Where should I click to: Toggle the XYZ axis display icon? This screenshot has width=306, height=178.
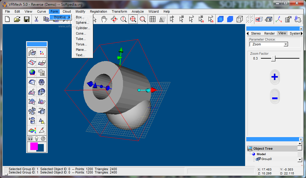click(x=278, y=19)
